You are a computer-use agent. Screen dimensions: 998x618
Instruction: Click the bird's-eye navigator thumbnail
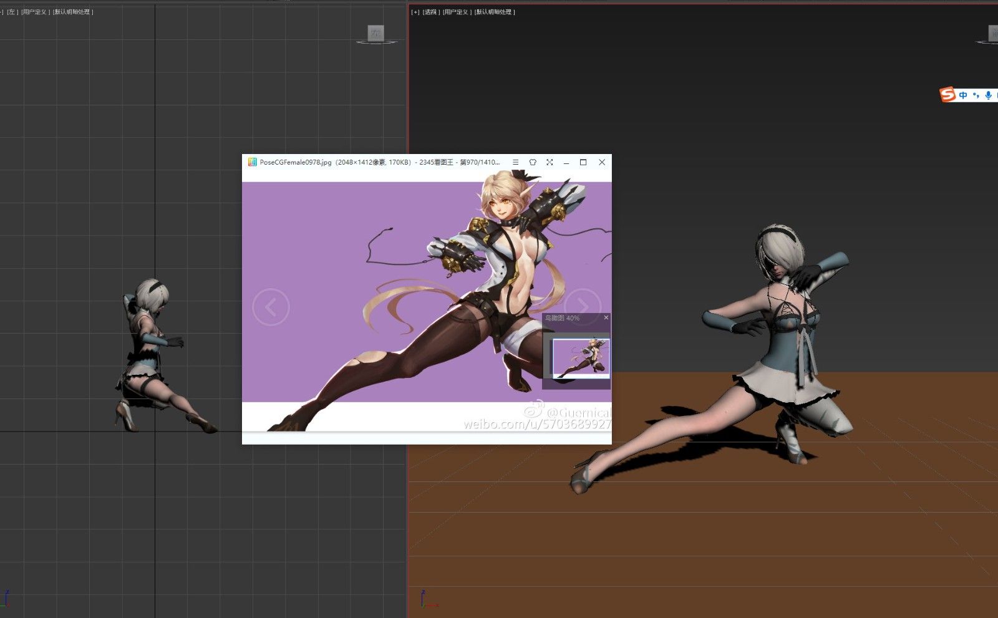581,359
